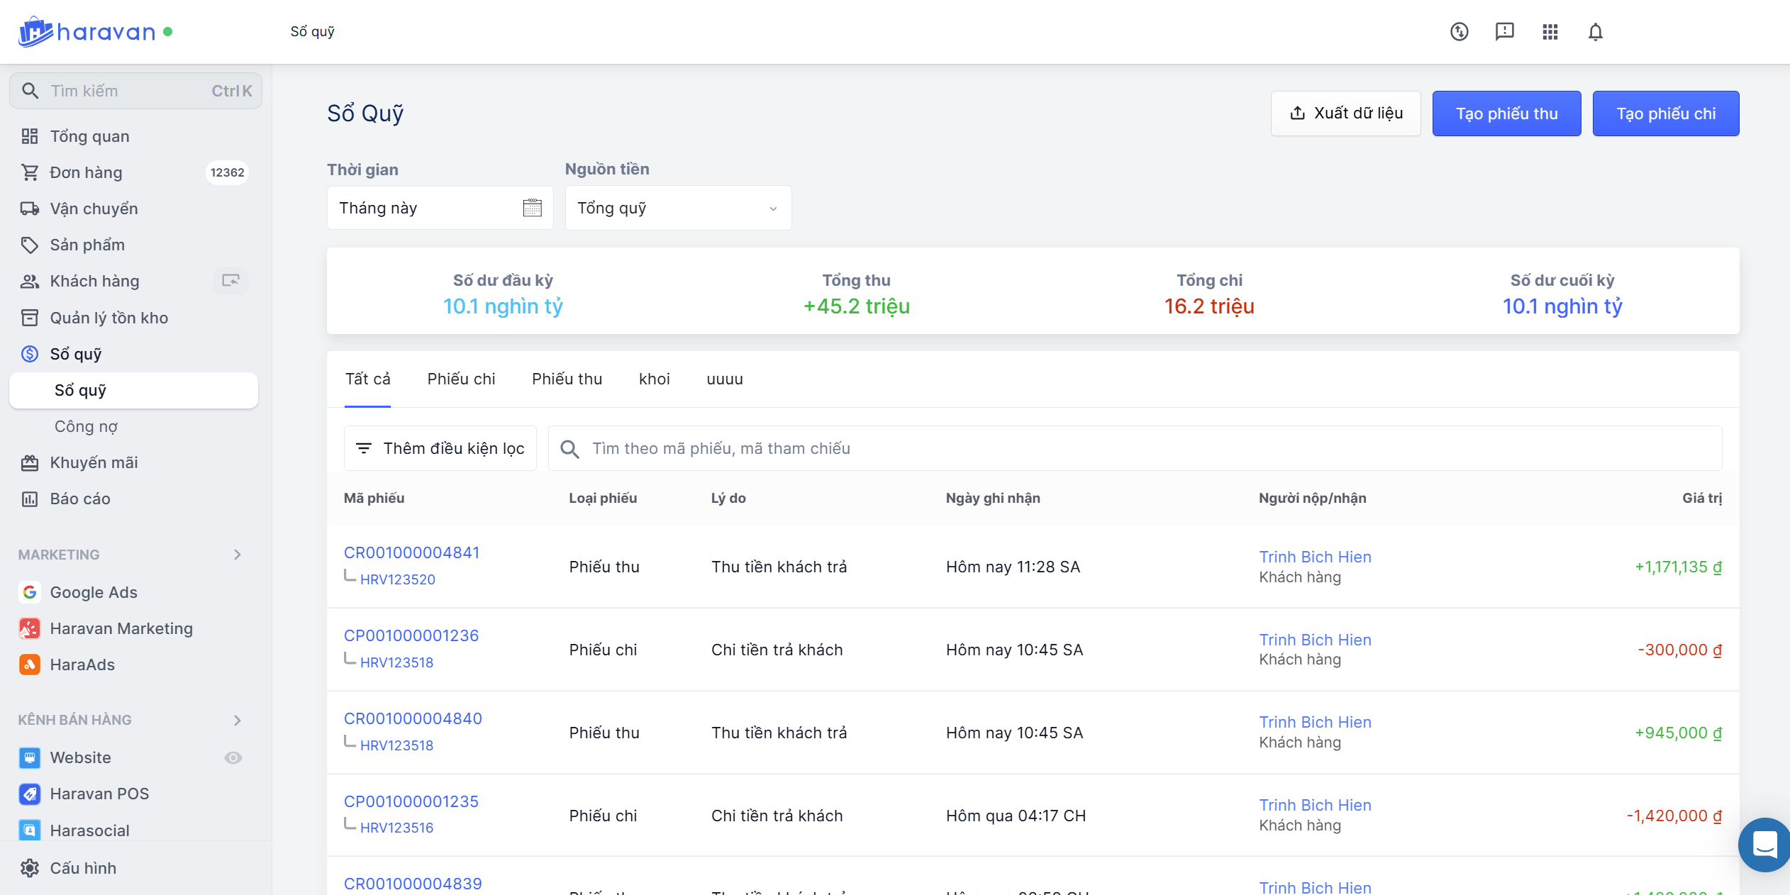Open Haravan POS channel icon

point(30,794)
